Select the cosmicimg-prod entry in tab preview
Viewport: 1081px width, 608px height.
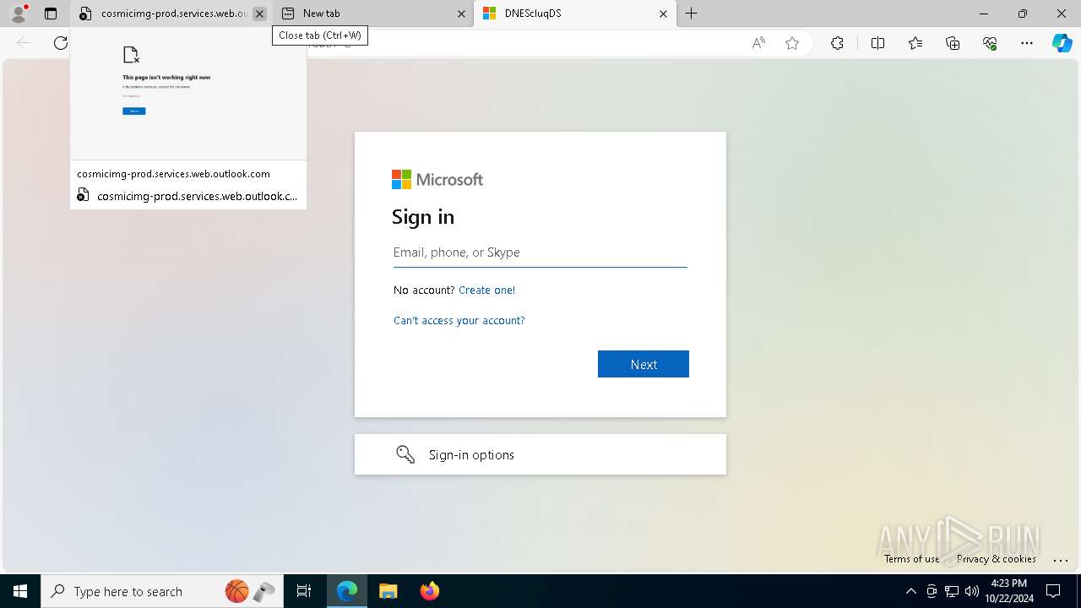click(188, 196)
